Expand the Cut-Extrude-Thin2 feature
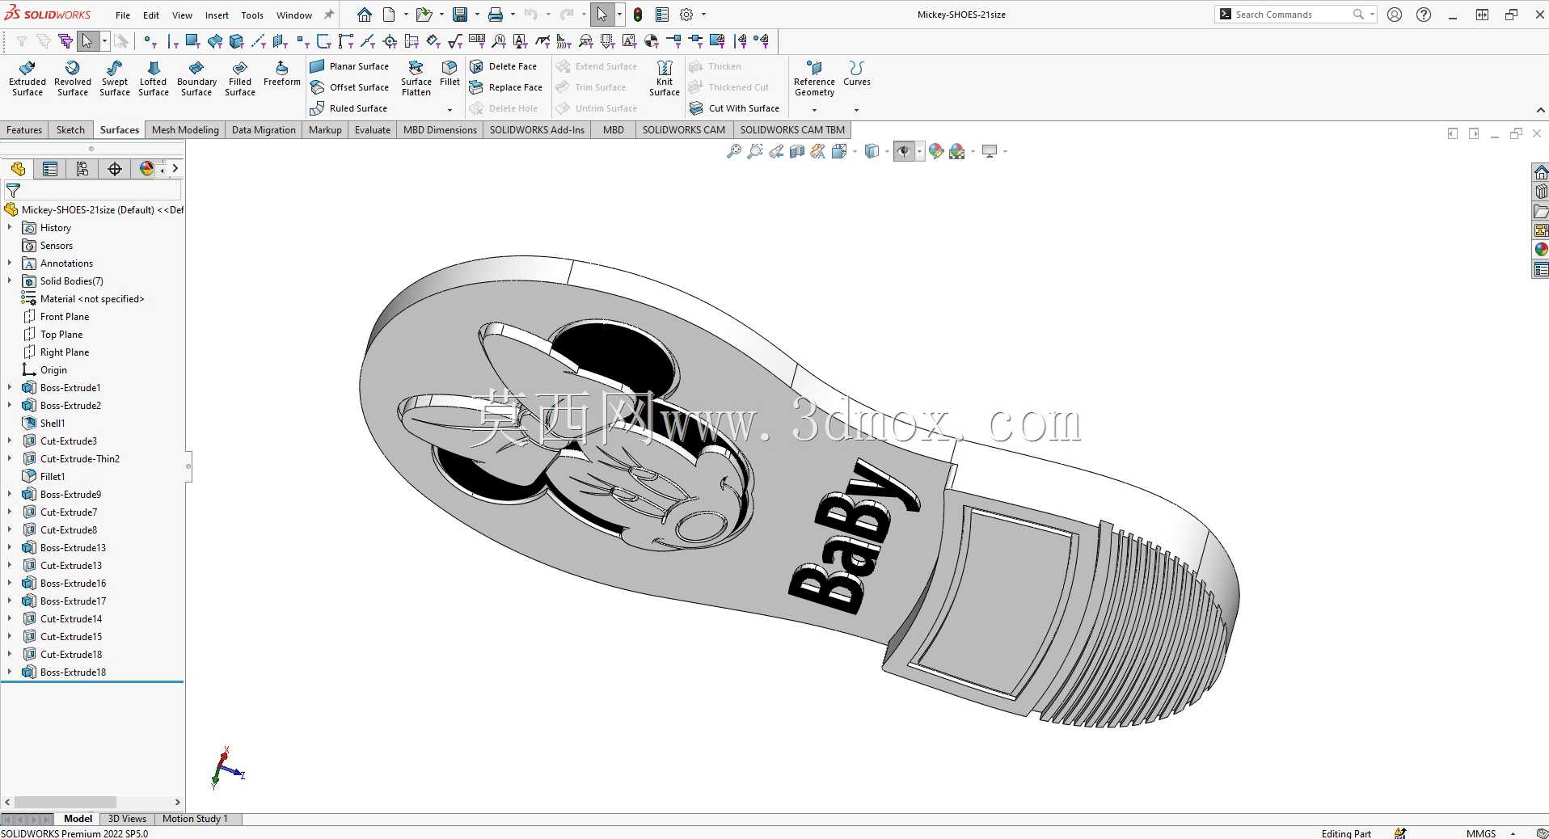 coord(10,459)
